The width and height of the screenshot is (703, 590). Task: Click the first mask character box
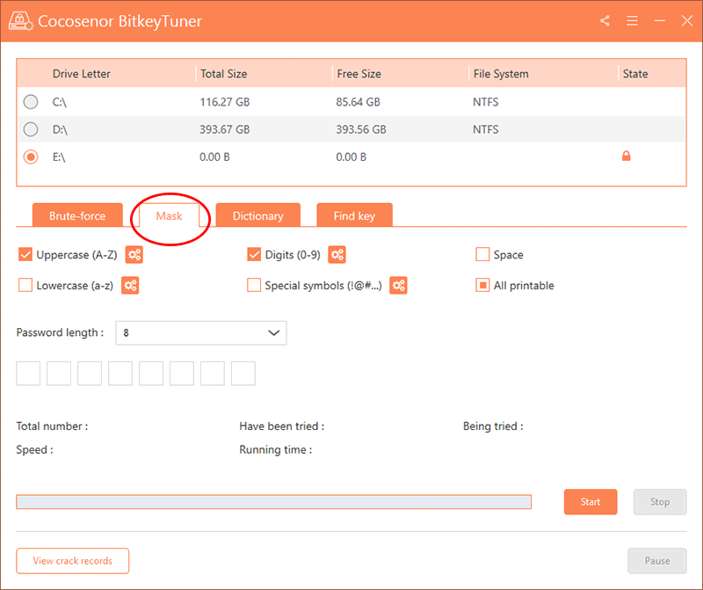click(28, 374)
